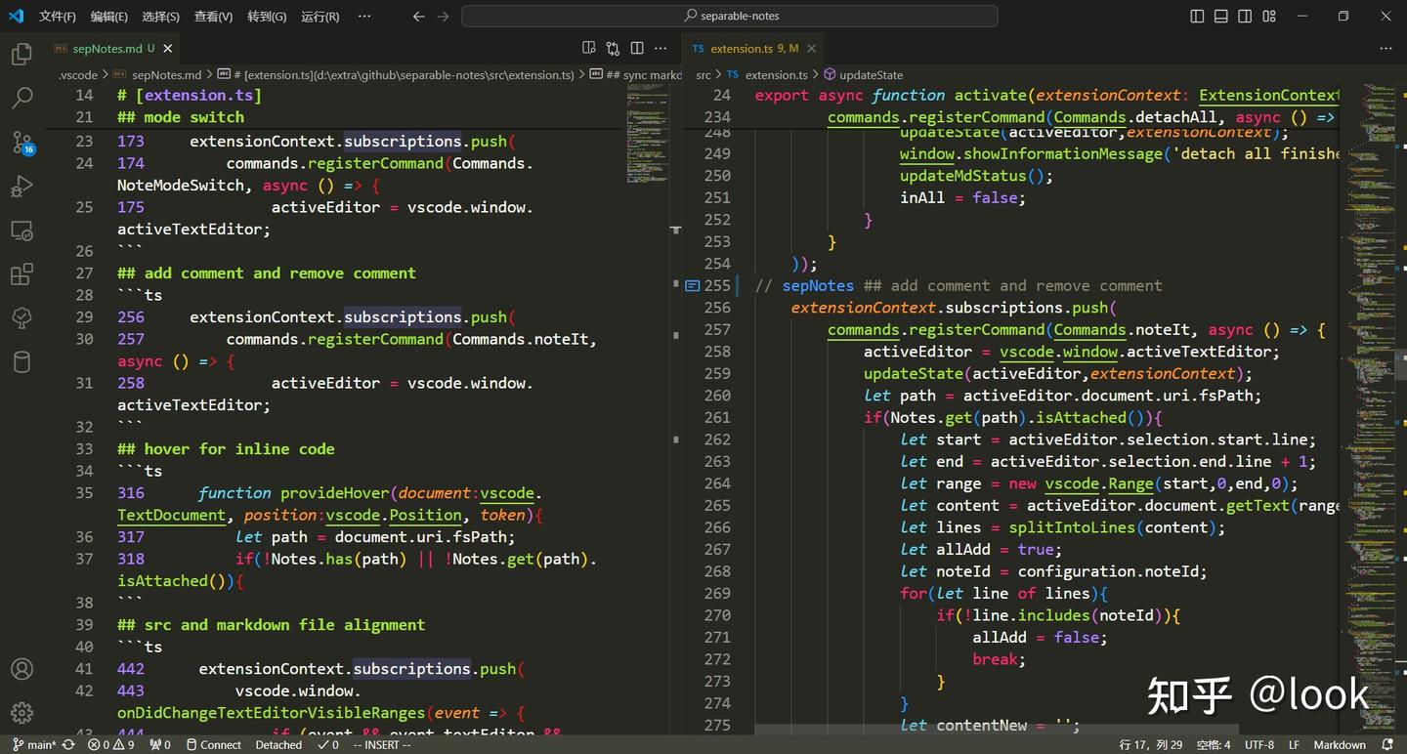
Task: Toggle the bottom panel visibility
Action: click(1221, 16)
